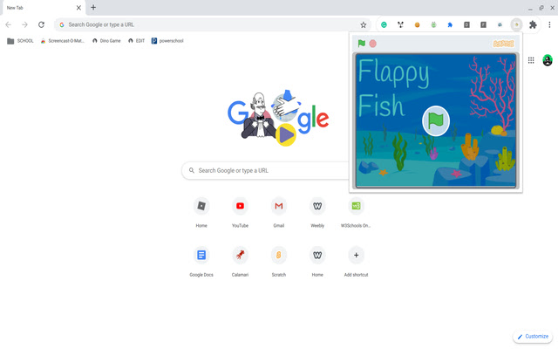Open the black branching-arrows extension
The width and height of the screenshot is (558, 349).
coord(401,25)
